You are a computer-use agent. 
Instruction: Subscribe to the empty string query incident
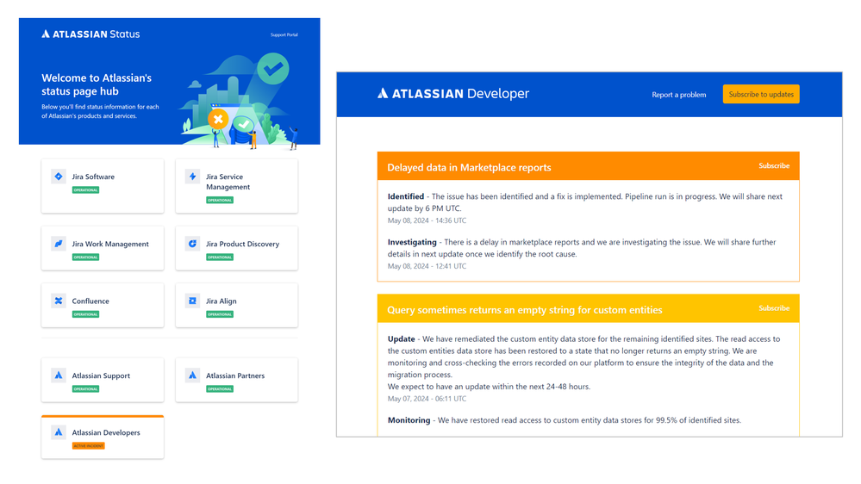[774, 307]
